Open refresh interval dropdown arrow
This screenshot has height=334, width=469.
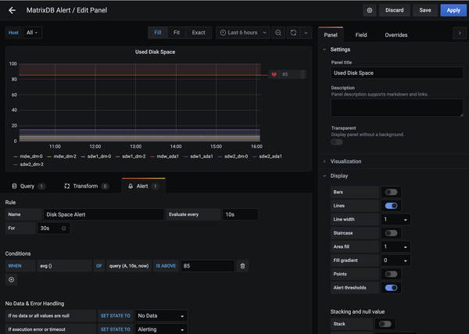click(306, 33)
